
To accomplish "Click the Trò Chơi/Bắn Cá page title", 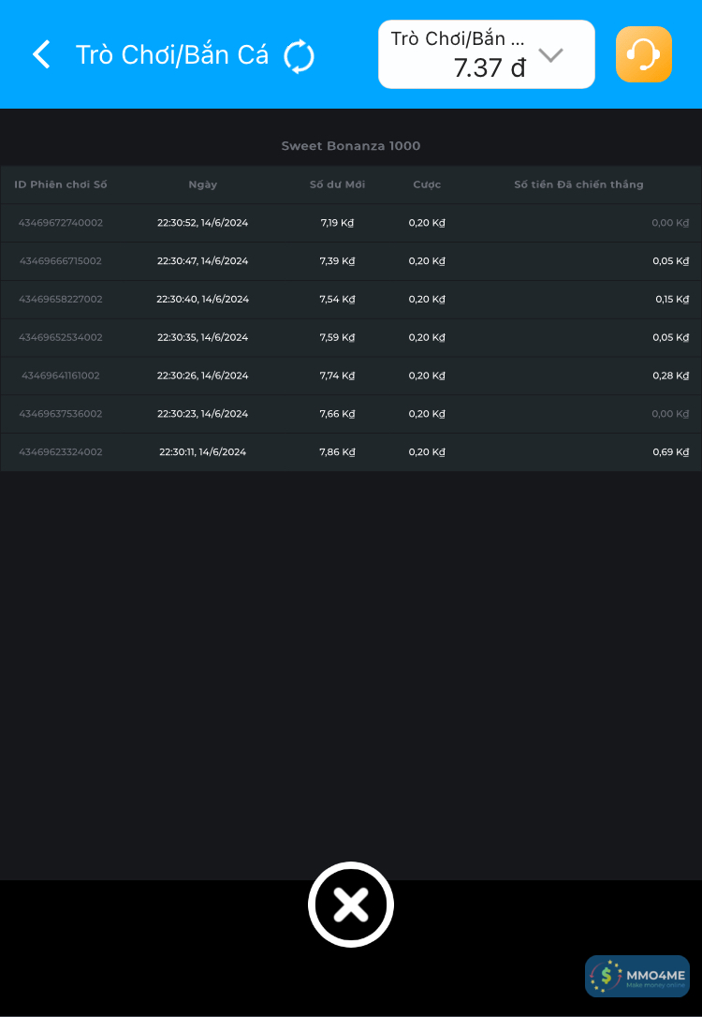I will [x=172, y=55].
